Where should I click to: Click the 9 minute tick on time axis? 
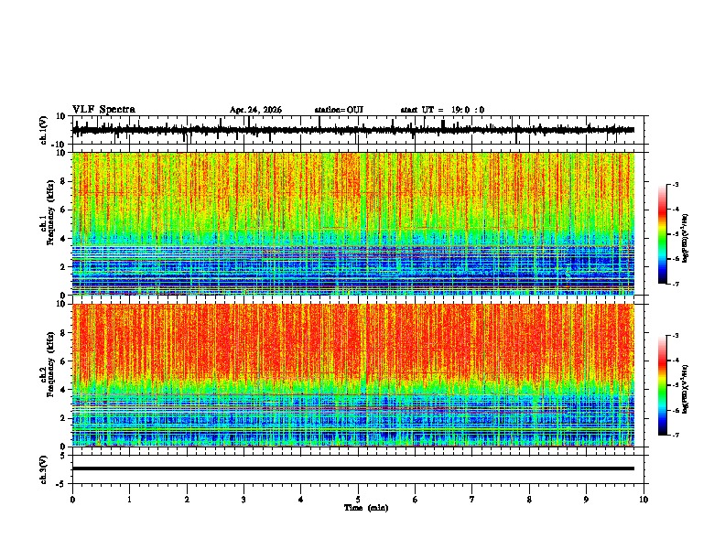tap(586, 500)
